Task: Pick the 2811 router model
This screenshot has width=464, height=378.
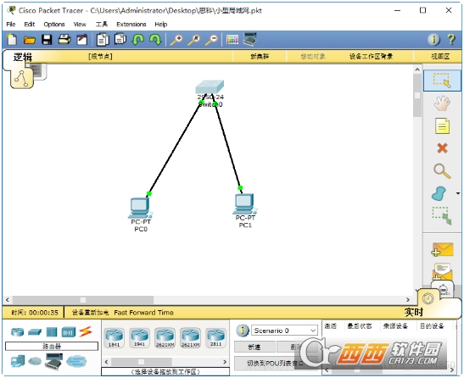Action: pos(215,337)
